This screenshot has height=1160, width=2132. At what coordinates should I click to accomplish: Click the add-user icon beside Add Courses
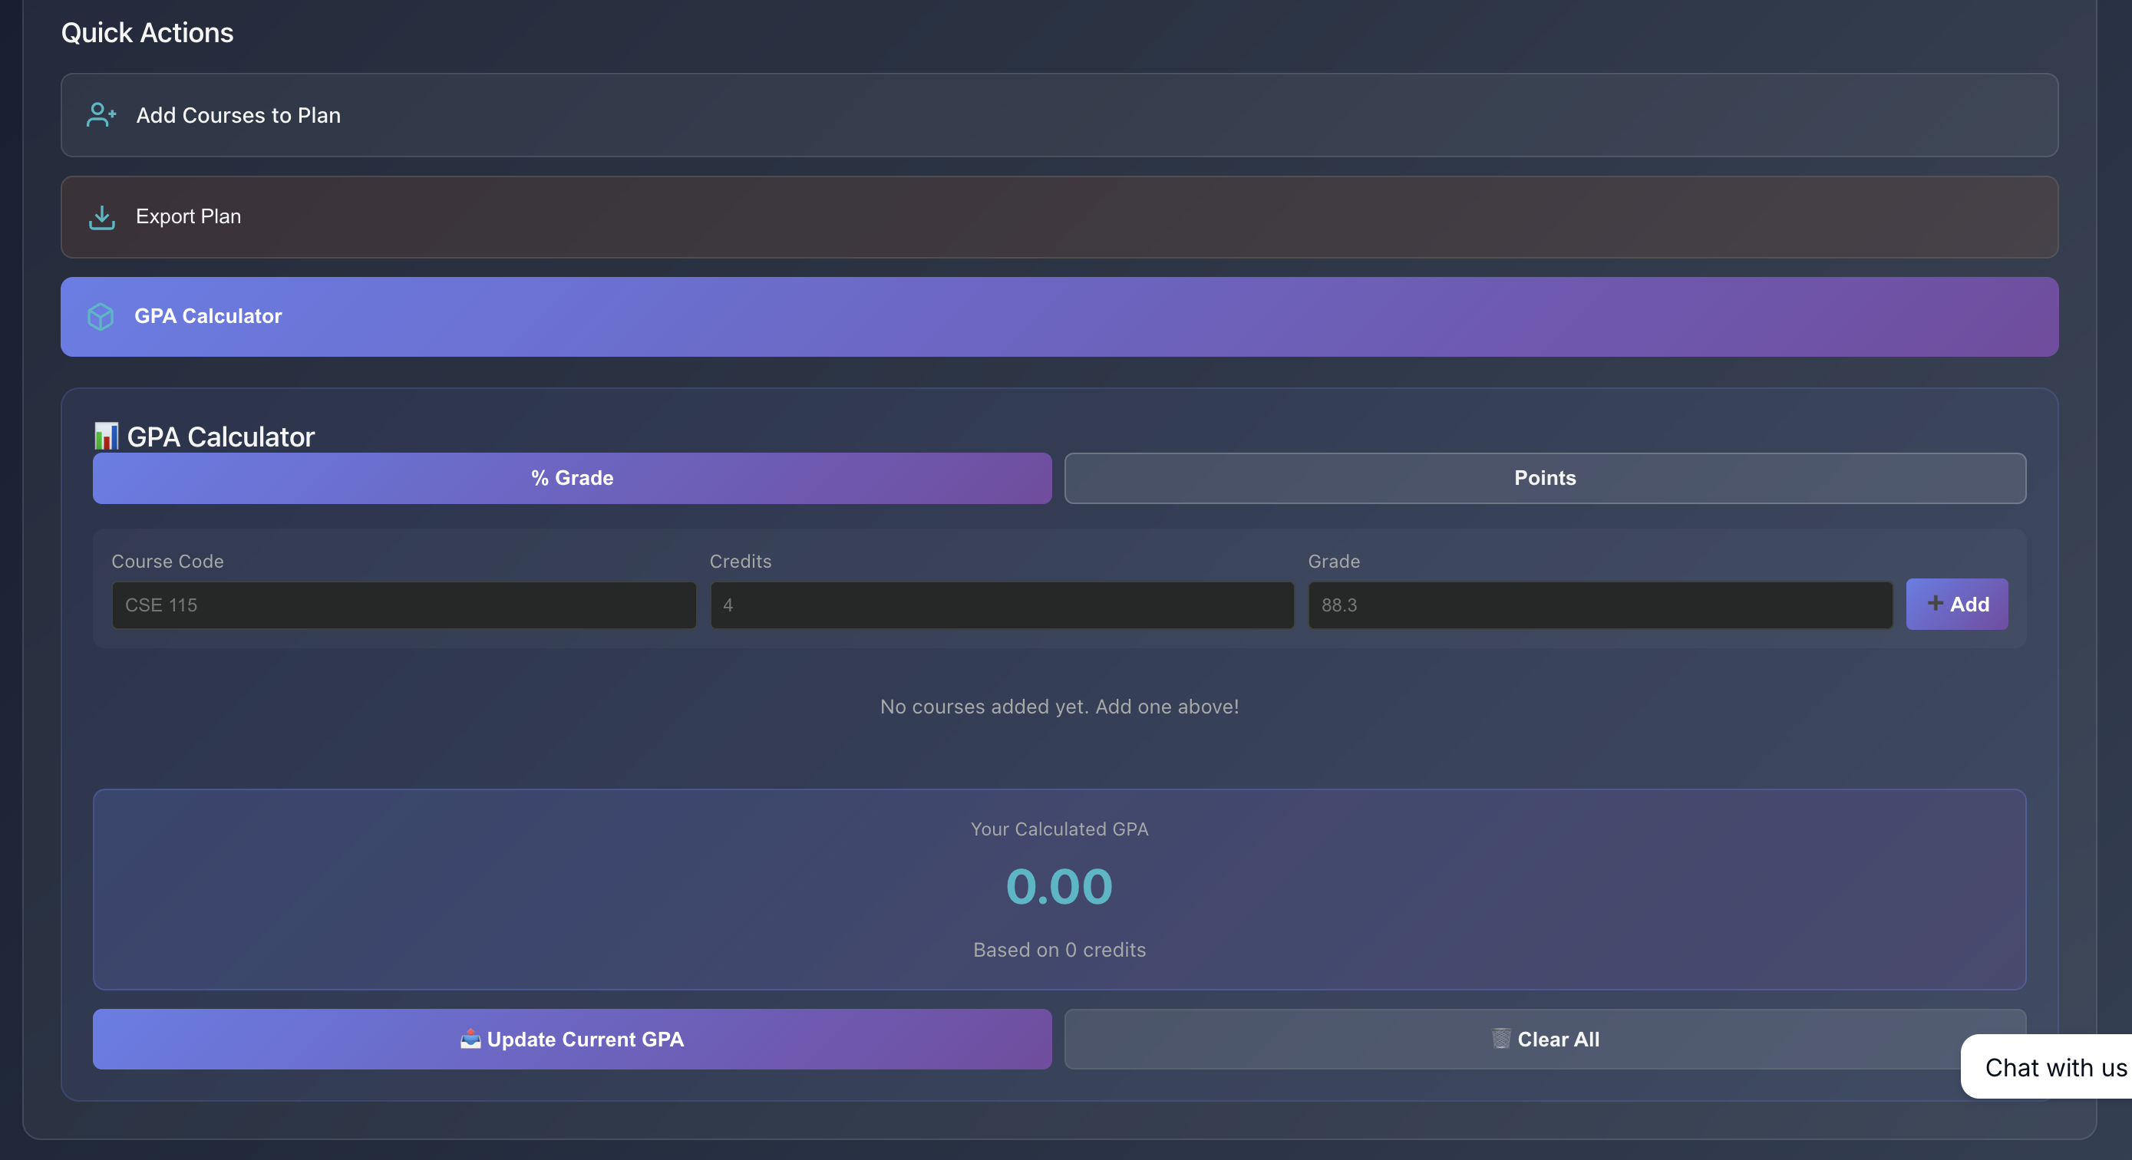tap(101, 115)
